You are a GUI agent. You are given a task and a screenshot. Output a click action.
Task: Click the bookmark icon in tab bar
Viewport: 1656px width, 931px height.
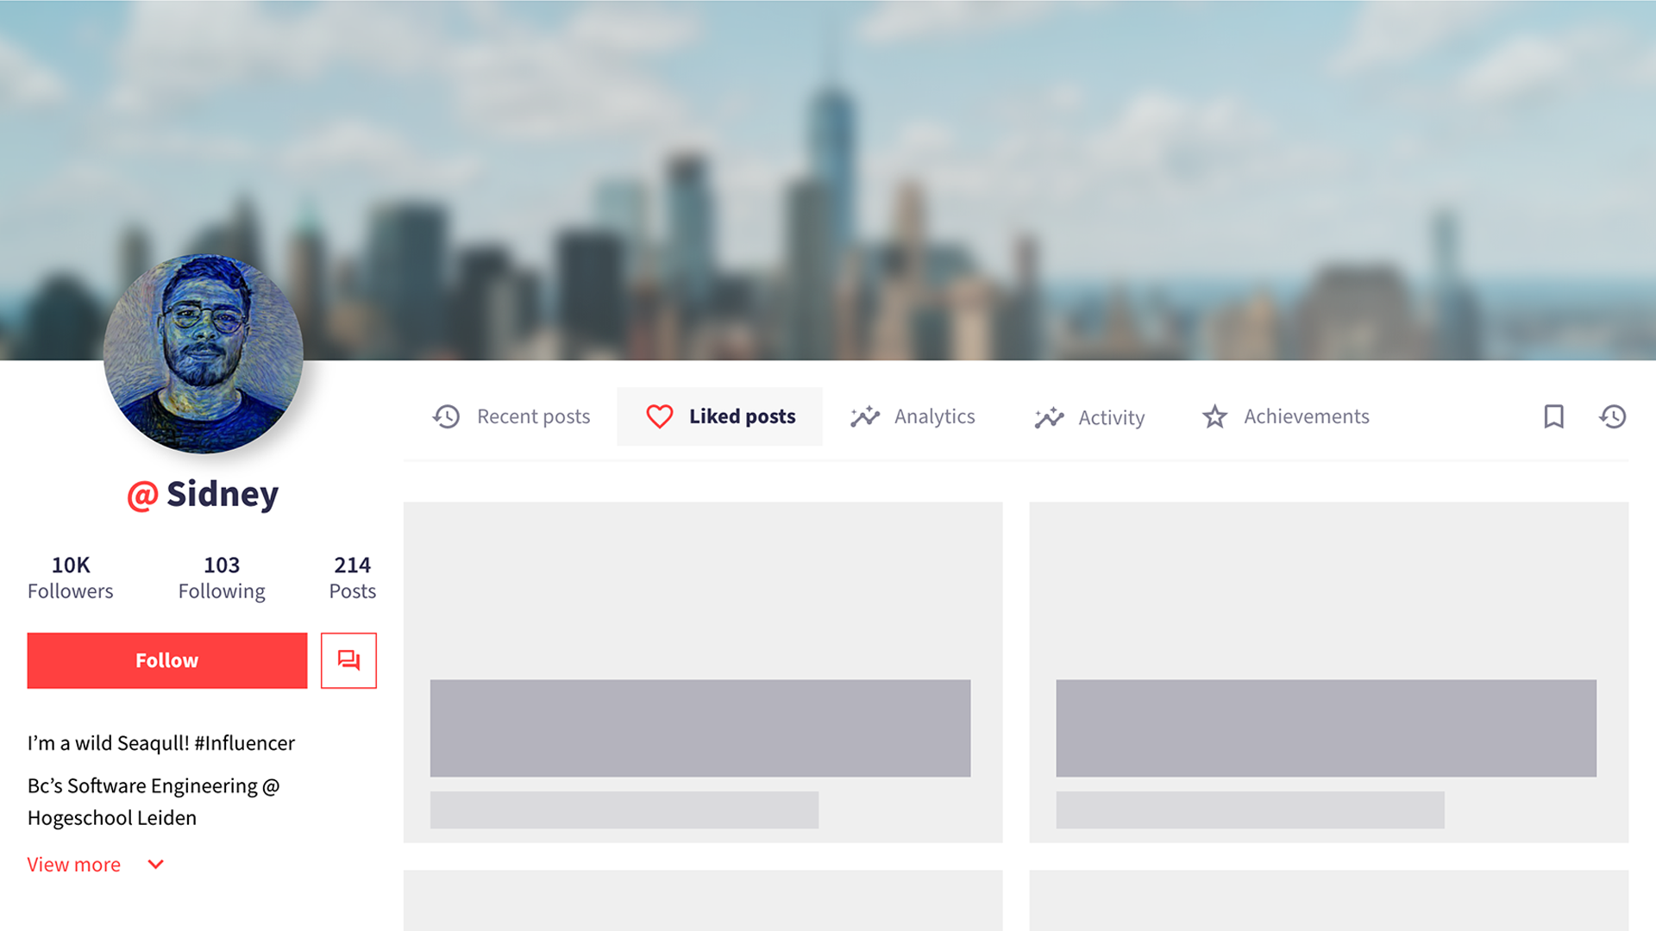tap(1553, 416)
